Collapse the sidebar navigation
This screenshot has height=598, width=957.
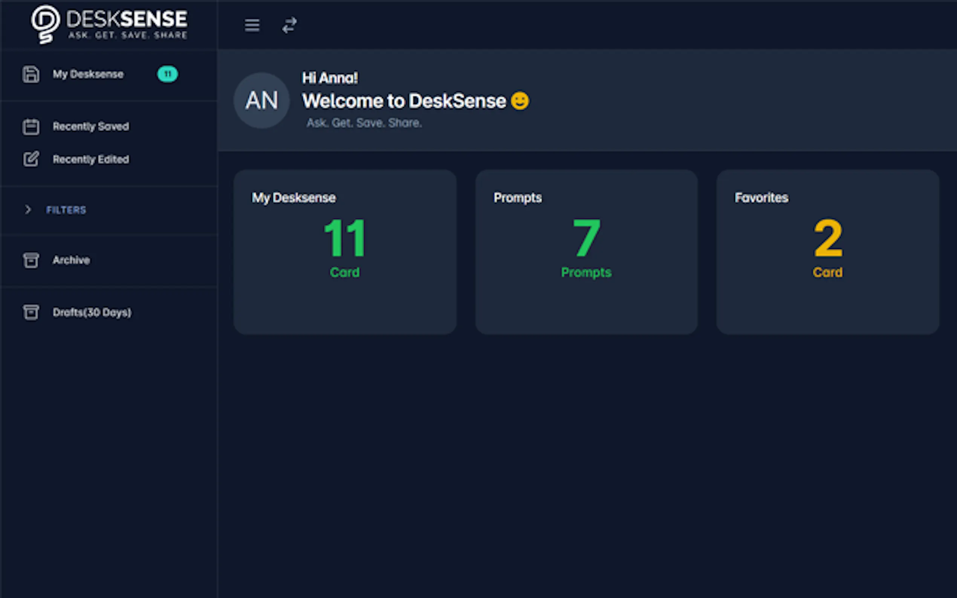pos(252,25)
